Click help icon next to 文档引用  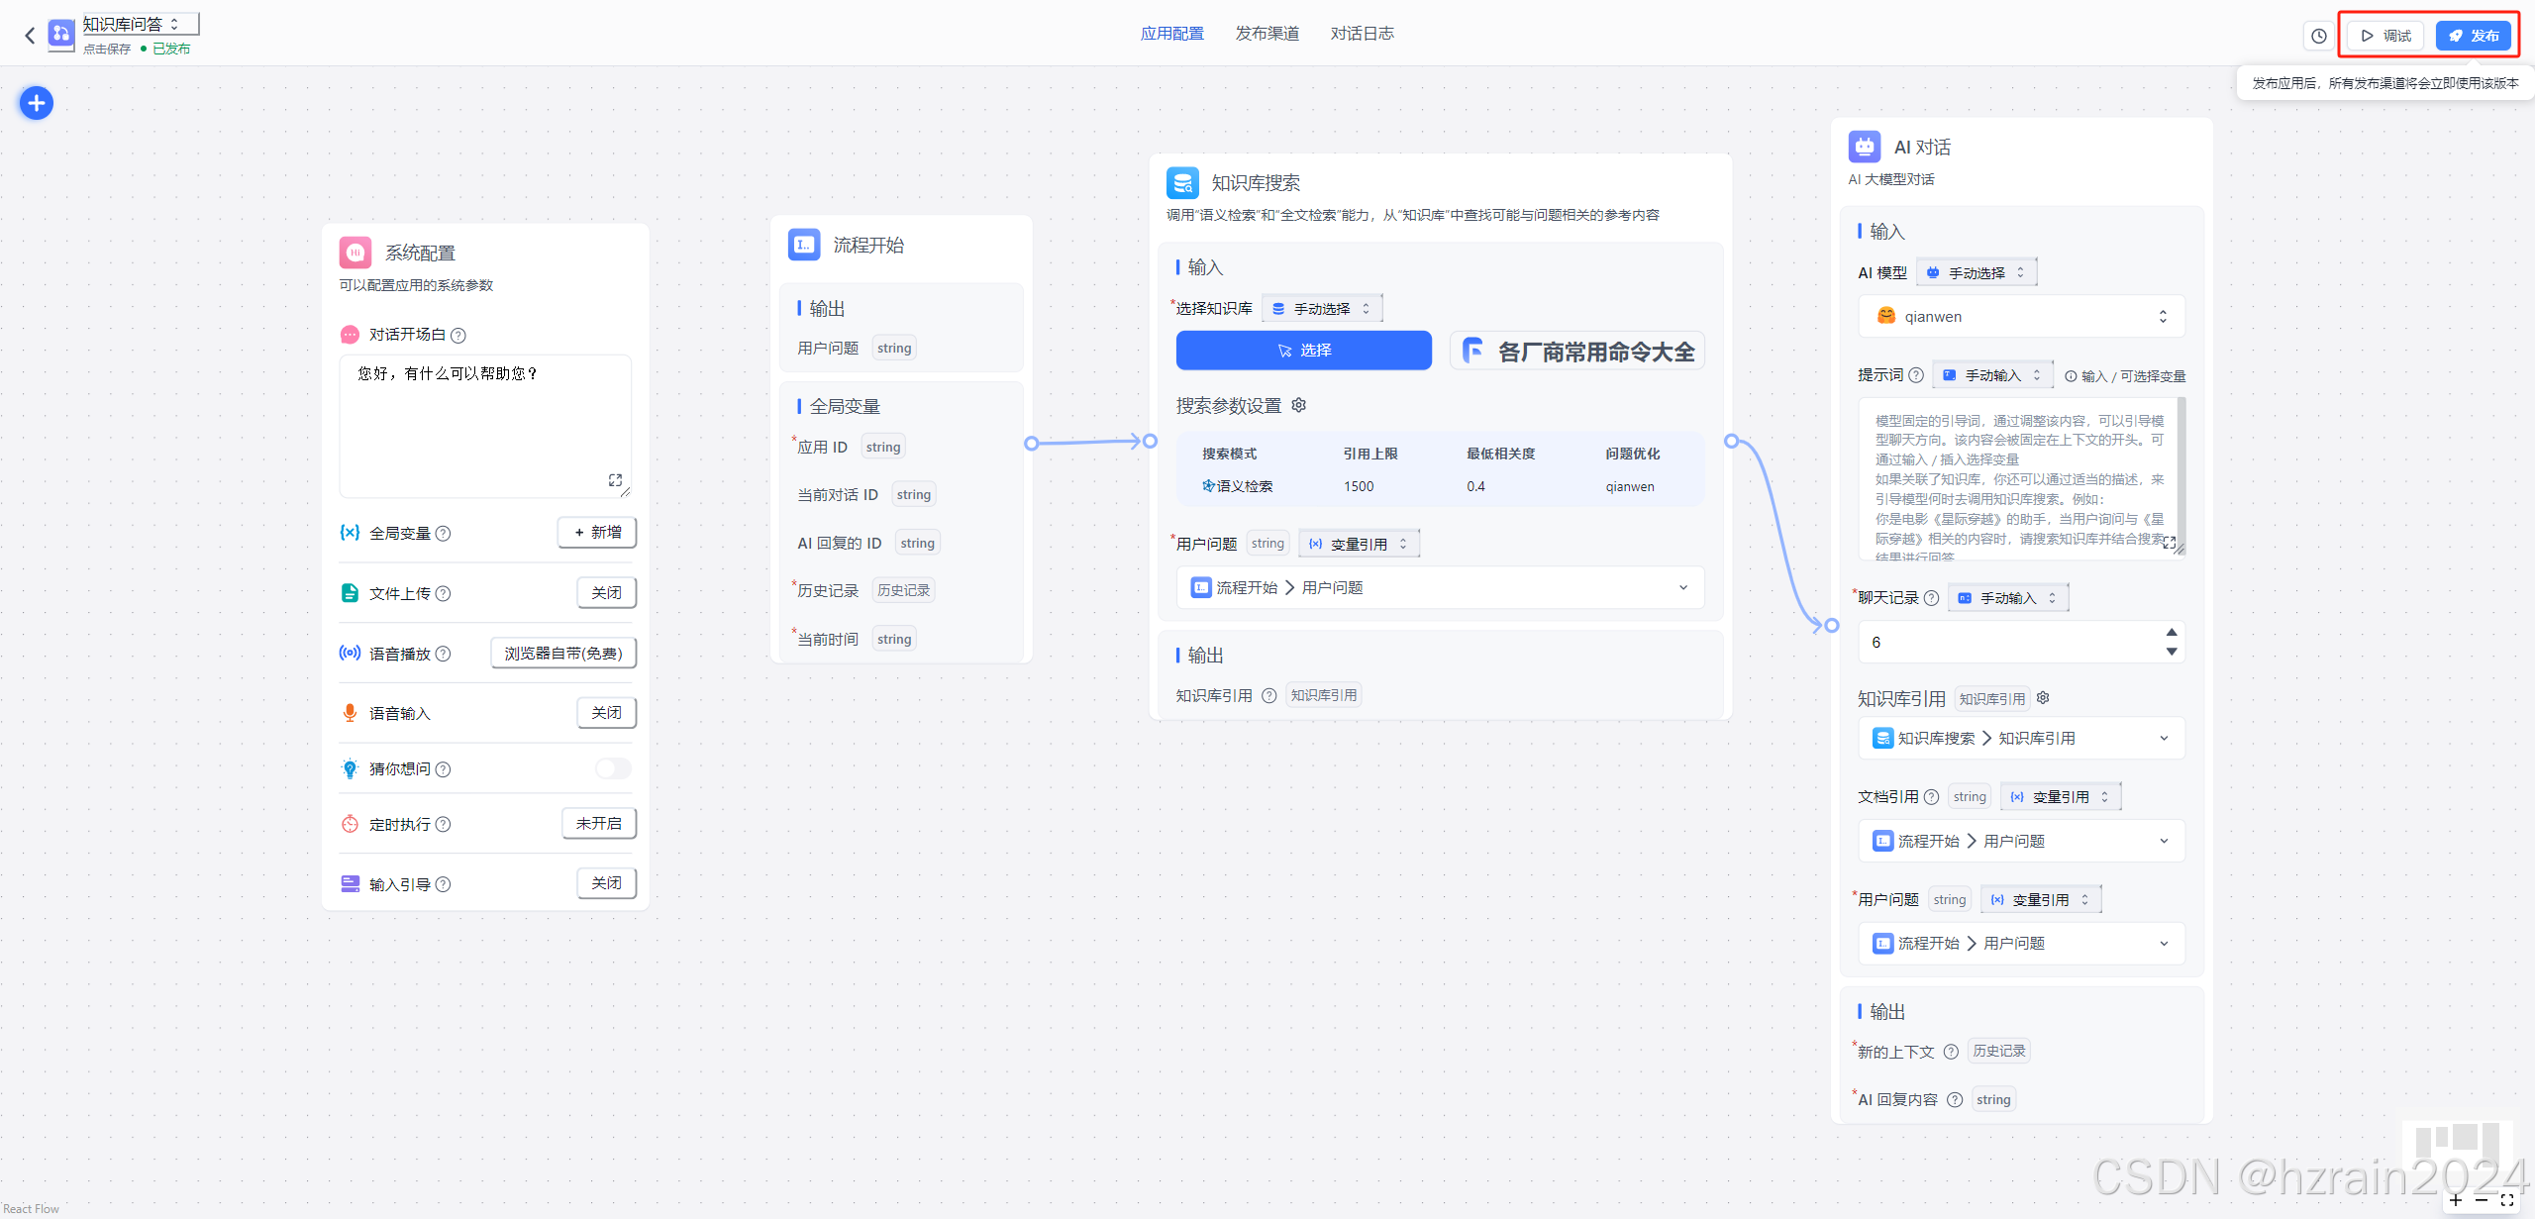[x=1931, y=797]
